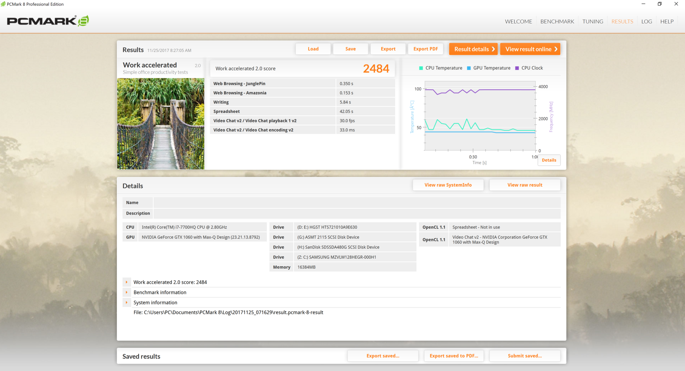Screen dimensions: 685x371
Task: Click View result online
Action: 530,49
